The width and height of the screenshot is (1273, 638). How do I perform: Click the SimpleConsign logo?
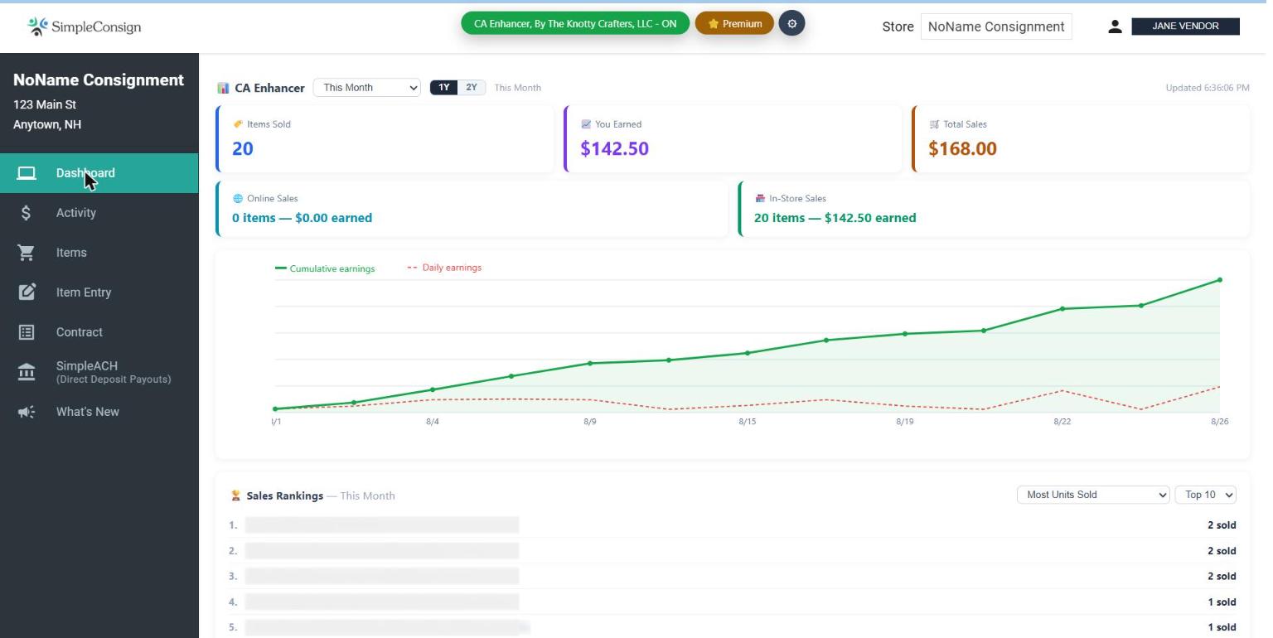[84, 27]
